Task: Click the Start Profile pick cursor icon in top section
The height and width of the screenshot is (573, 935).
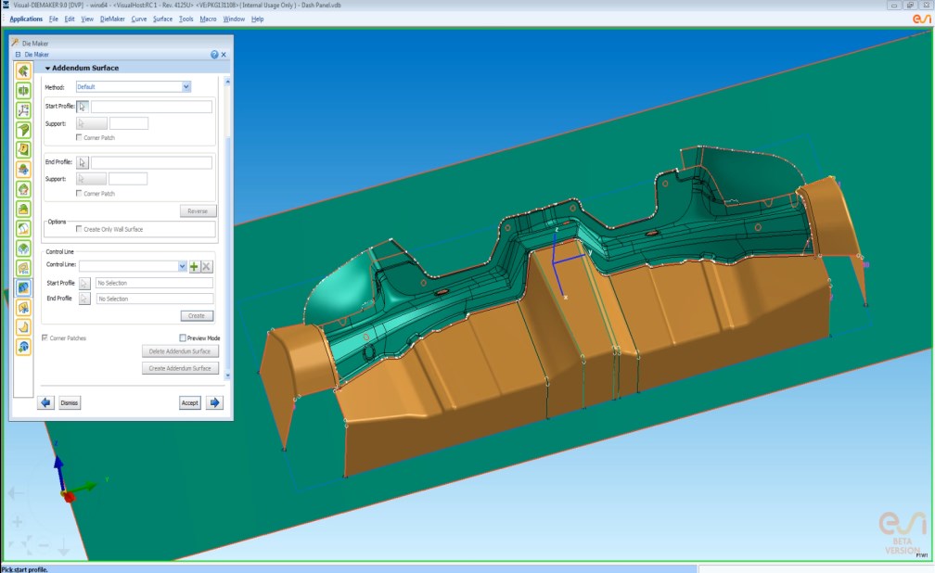Action: pyautogui.click(x=83, y=106)
